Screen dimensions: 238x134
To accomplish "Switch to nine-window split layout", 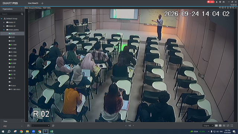I will pos(220,126).
